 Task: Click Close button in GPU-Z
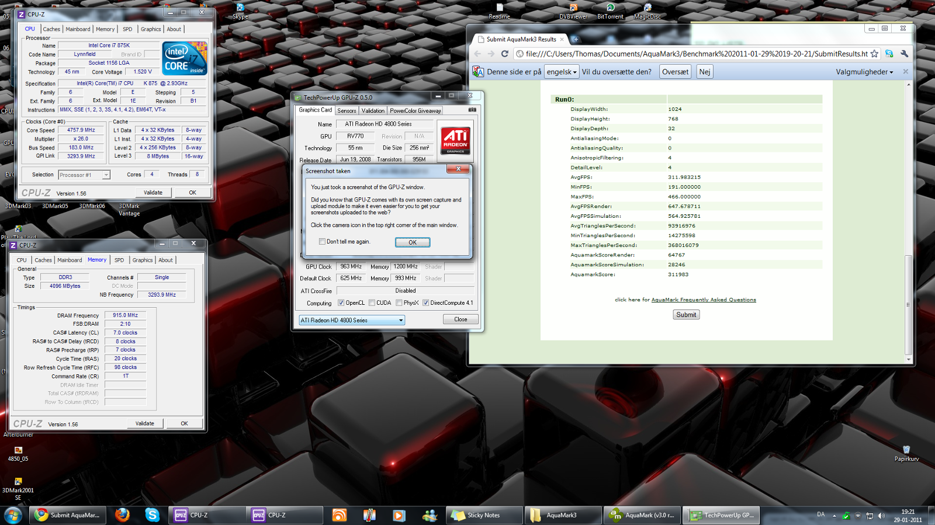coord(460,319)
